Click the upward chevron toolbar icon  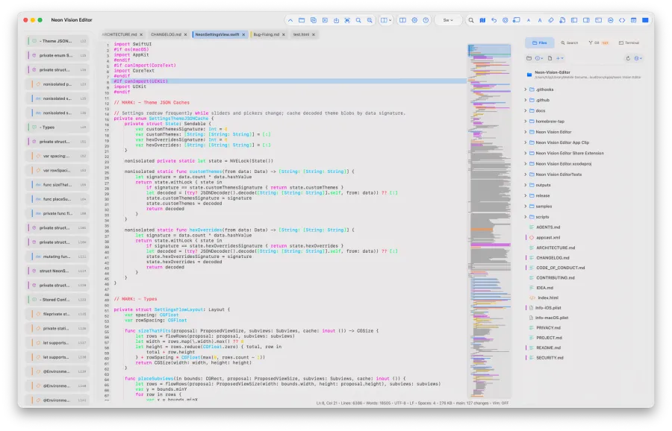290,20
